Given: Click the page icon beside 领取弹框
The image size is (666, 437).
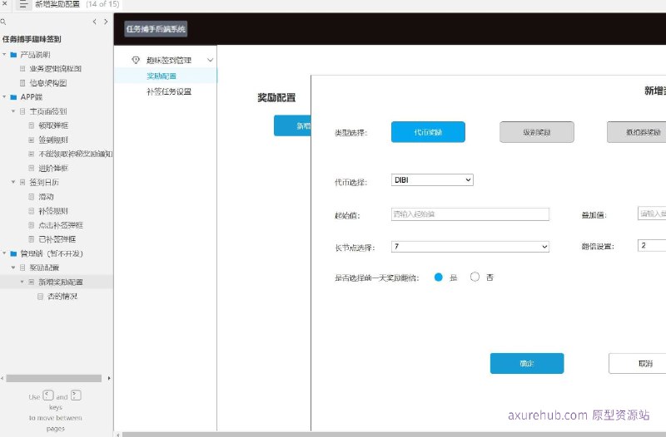Looking at the screenshot, I should [x=32, y=125].
